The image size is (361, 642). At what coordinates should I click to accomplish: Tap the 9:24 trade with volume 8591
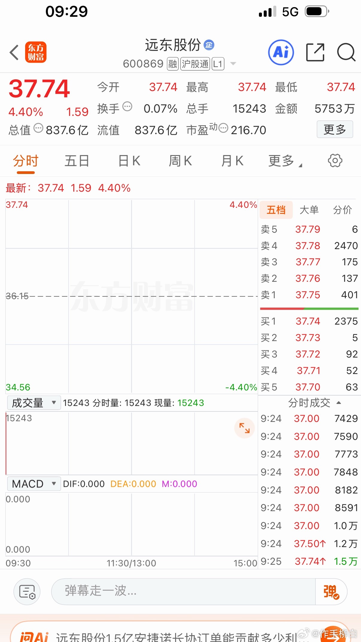(x=309, y=508)
